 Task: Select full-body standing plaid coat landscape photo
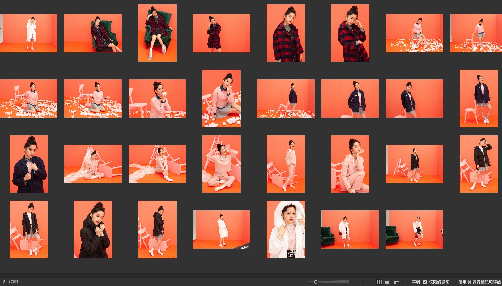tap(221, 33)
